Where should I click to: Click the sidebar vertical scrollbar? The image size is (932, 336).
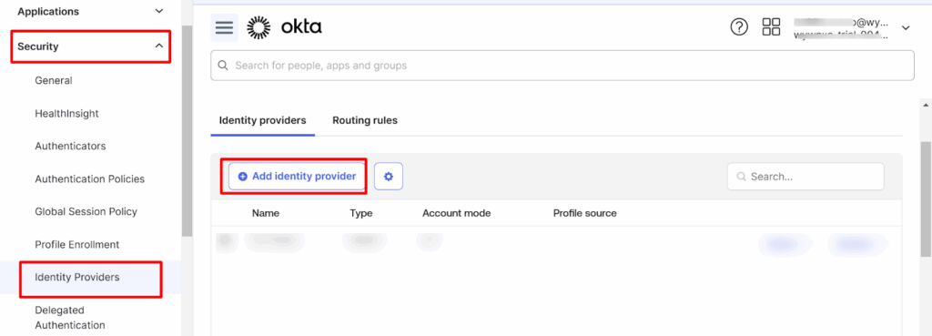coord(187,131)
